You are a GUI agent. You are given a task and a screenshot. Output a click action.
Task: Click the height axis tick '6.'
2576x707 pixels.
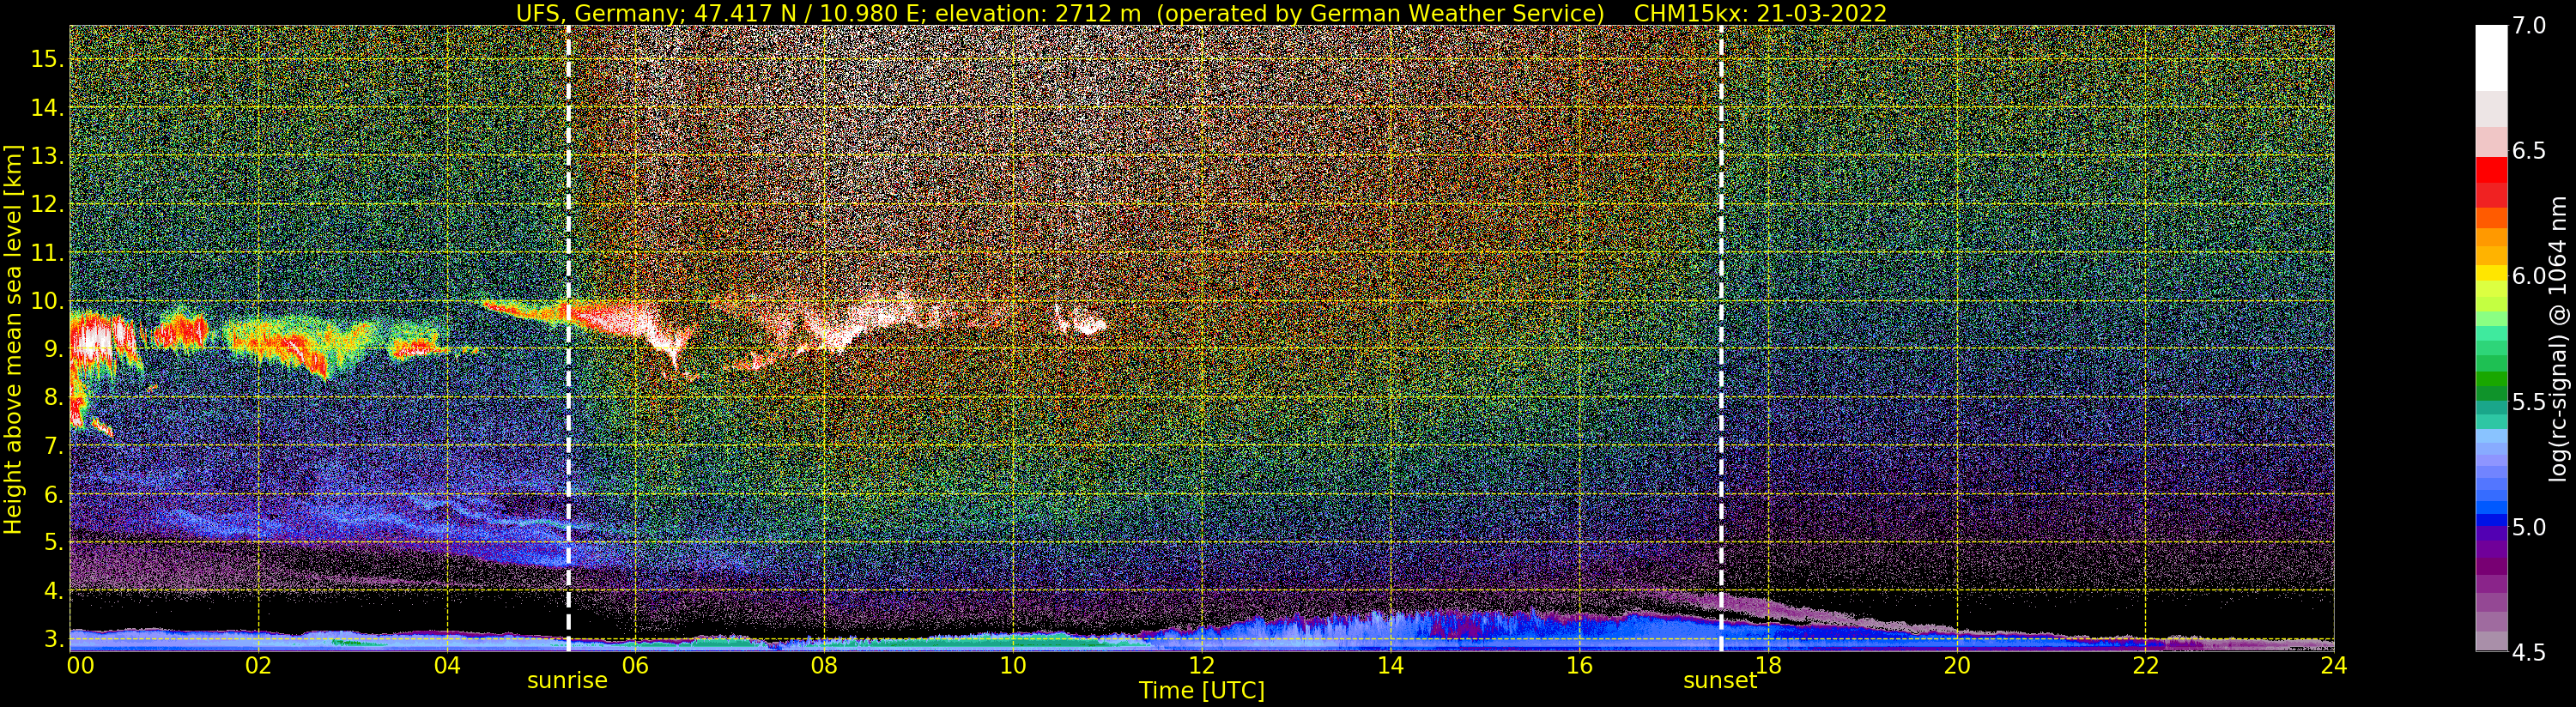click(x=53, y=494)
